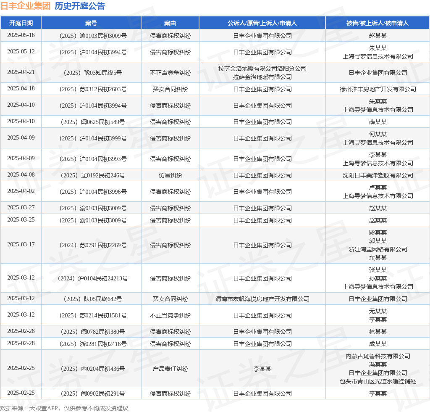Screen dimensions: 430x412
Task: Click case number (2025) 沪0104民初3996号
Action: pyautogui.click(x=93, y=192)
